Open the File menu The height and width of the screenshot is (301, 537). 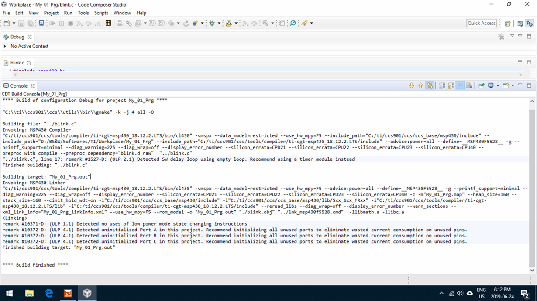pos(6,13)
